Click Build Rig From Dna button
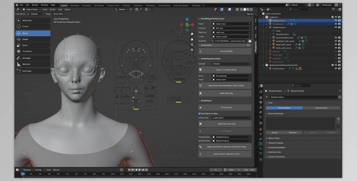The height and width of the screenshot is (181, 357). 225,124
